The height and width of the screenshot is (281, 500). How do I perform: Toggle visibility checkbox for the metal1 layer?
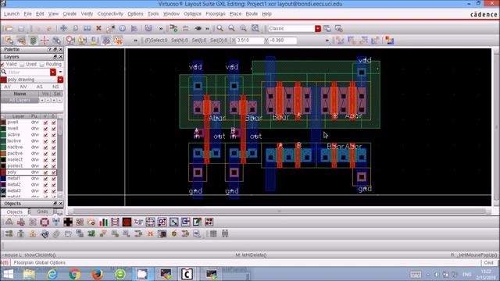45,179
